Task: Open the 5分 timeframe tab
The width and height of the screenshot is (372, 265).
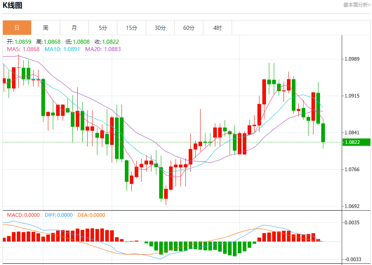Action: (103, 28)
